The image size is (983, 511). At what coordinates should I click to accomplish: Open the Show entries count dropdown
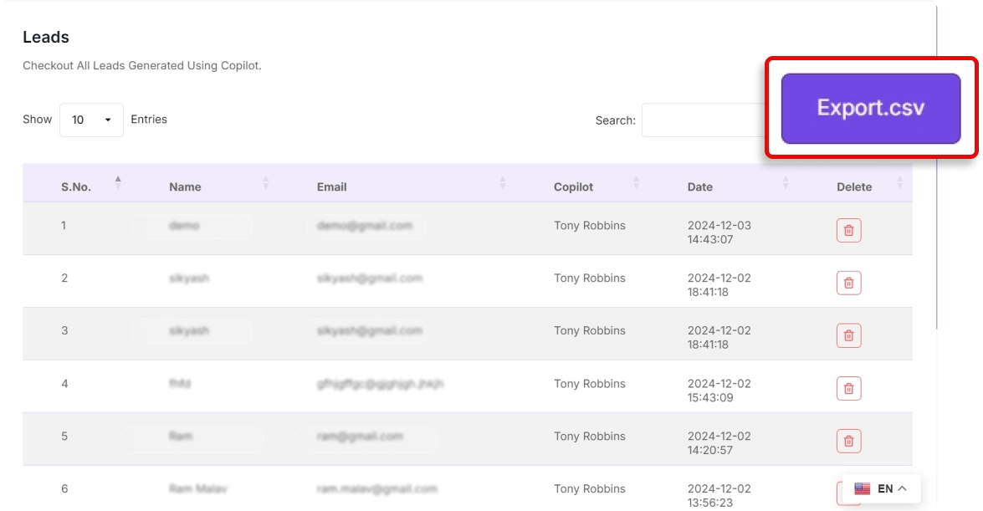(x=91, y=120)
